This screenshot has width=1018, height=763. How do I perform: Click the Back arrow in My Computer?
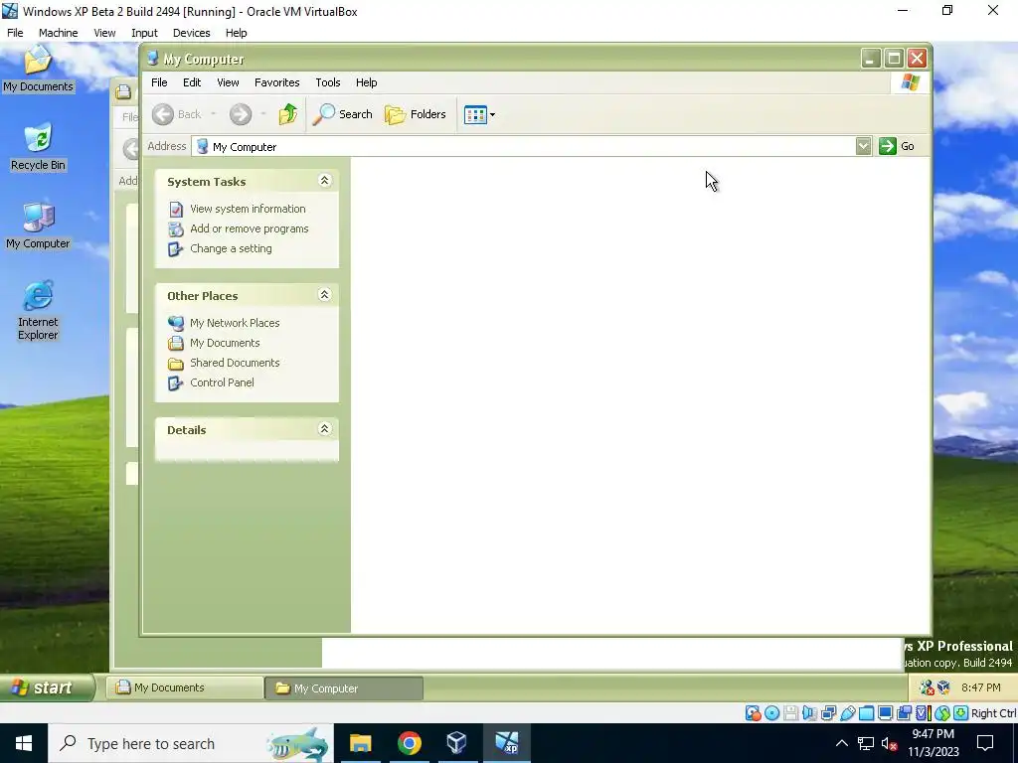point(163,114)
